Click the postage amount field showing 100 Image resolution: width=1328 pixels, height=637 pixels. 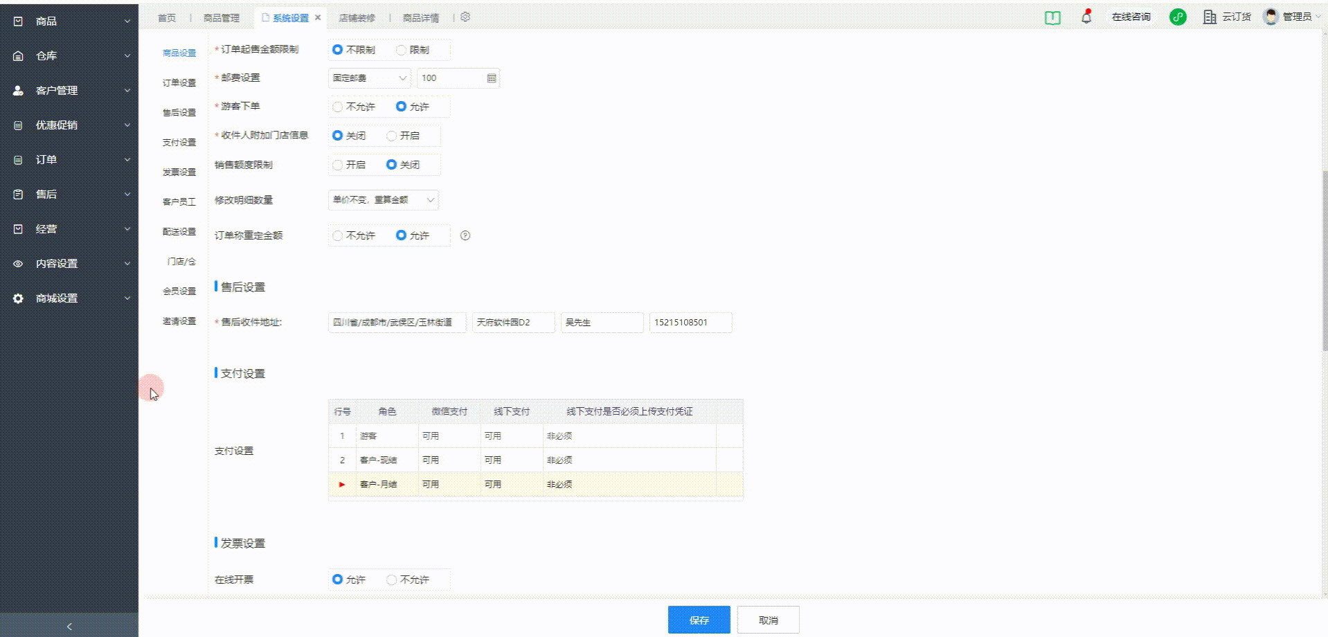(x=458, y=78)
